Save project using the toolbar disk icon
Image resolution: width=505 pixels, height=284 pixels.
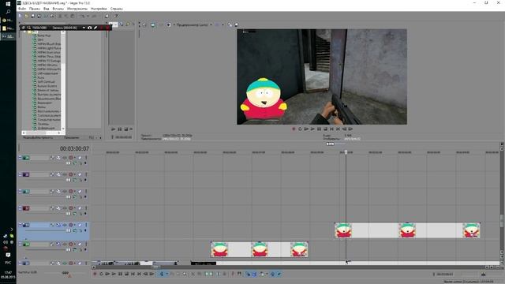click(x=32, y=16)
